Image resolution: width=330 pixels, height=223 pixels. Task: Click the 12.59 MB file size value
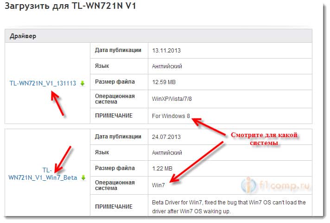coord(164,82)
